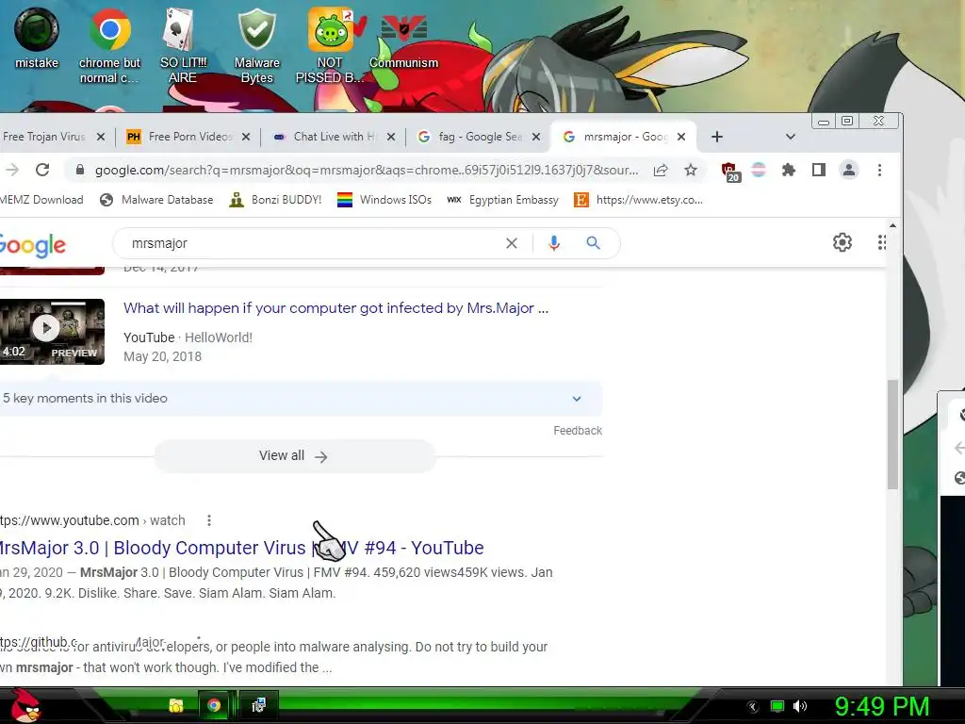Image resolution: width=965 pixels, height=724 pixels.
Task: Click the scrollbar up arrow
Action: 892,226
